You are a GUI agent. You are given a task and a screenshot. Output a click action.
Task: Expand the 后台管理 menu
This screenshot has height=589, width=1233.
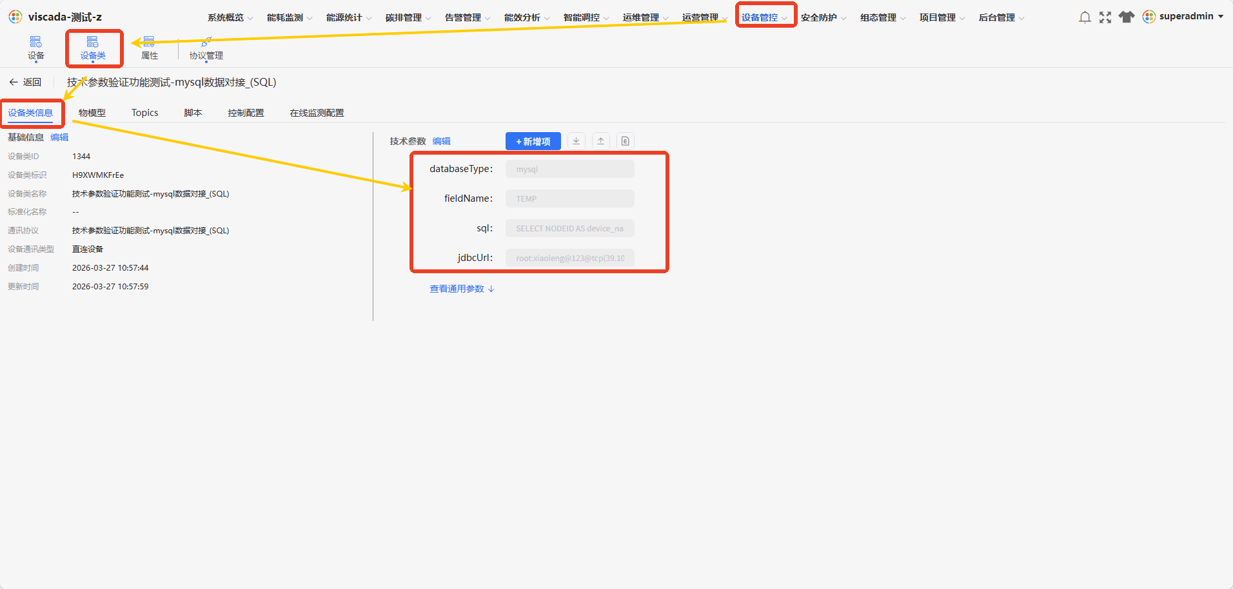point(1001,17)
